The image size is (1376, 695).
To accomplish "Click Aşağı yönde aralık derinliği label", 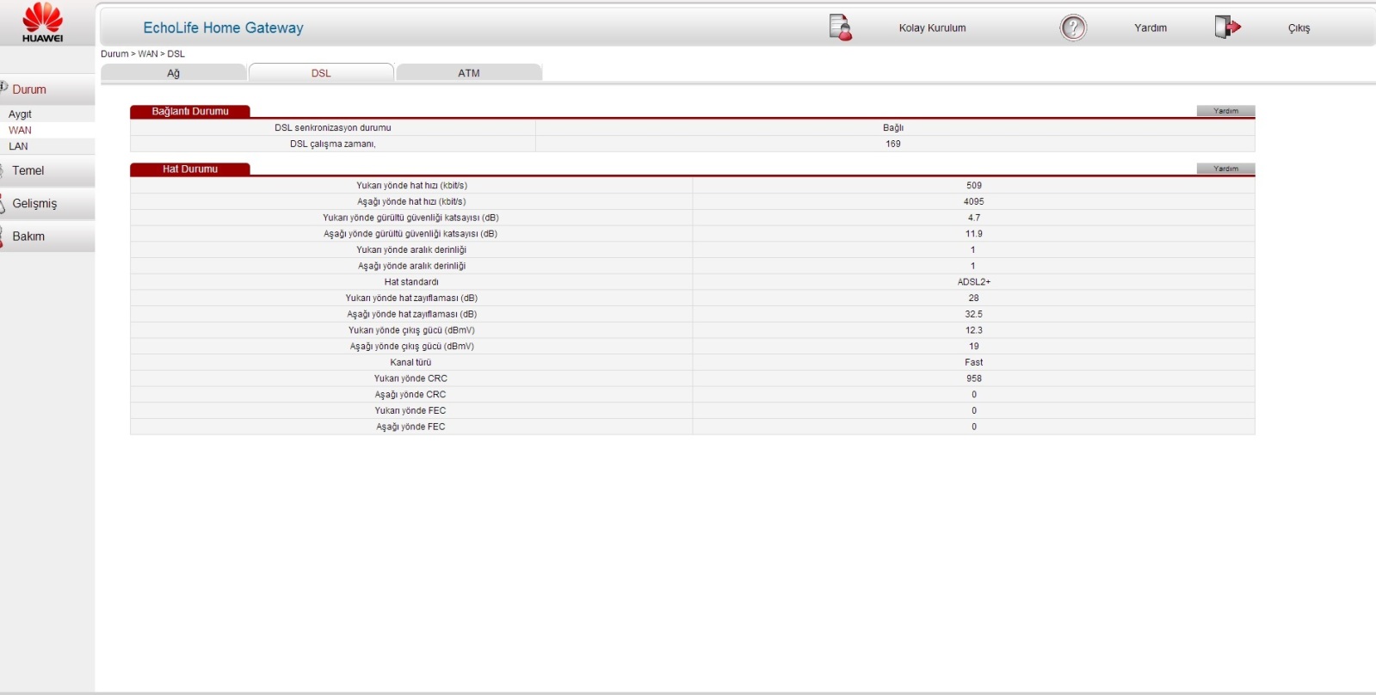I will pos(411,266).
